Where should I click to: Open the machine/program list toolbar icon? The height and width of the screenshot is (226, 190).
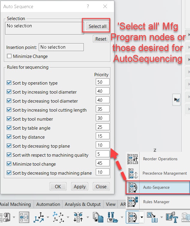tap(5, 217)
